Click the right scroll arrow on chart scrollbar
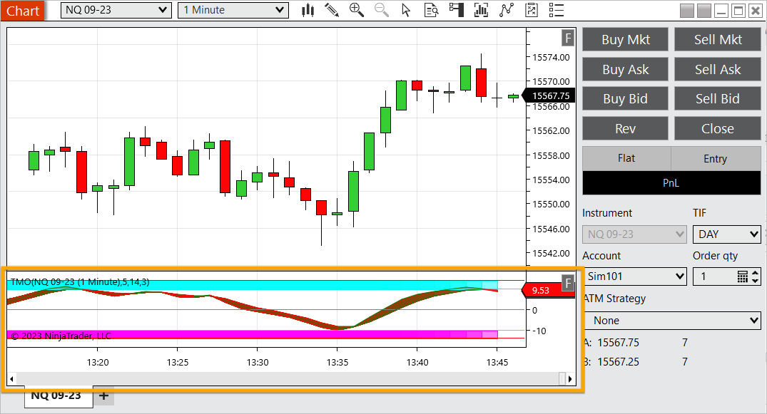The height and width of the screenshot is (414, 767). [x=570, y=379]
